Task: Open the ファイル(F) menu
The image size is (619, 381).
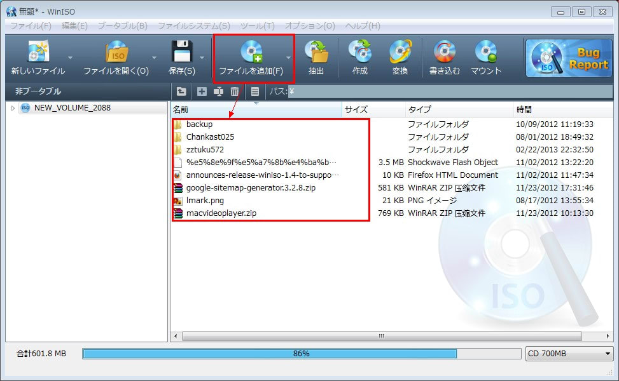Action: (31, 26)
